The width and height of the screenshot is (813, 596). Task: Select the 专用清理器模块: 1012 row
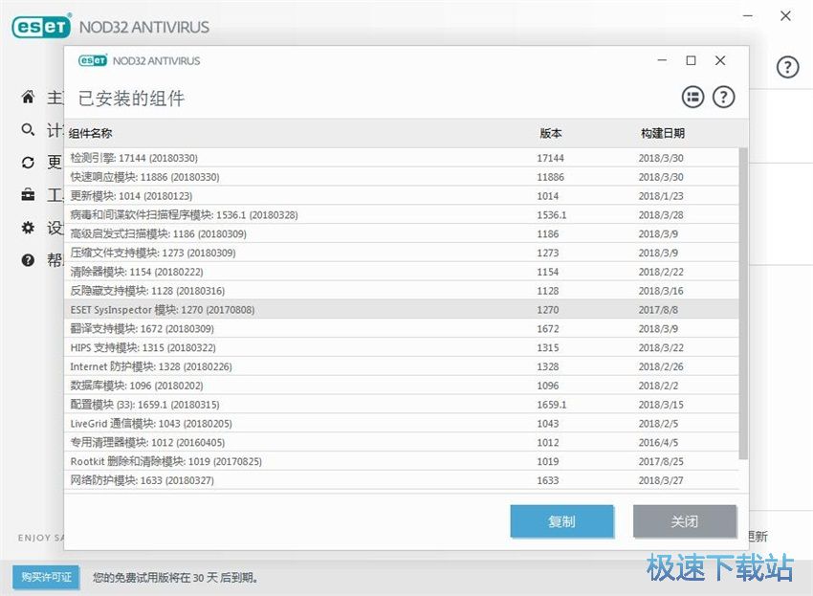click(402, 443)
